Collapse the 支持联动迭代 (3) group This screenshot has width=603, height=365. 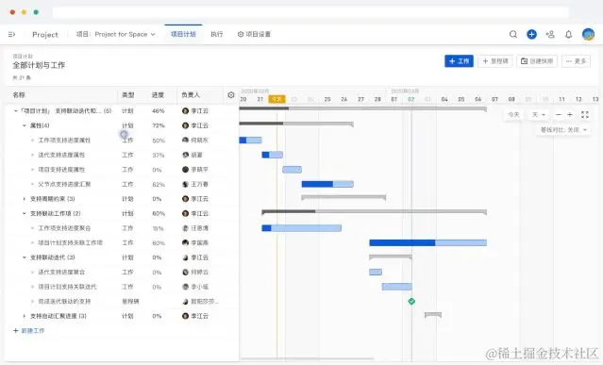point(25,257)
